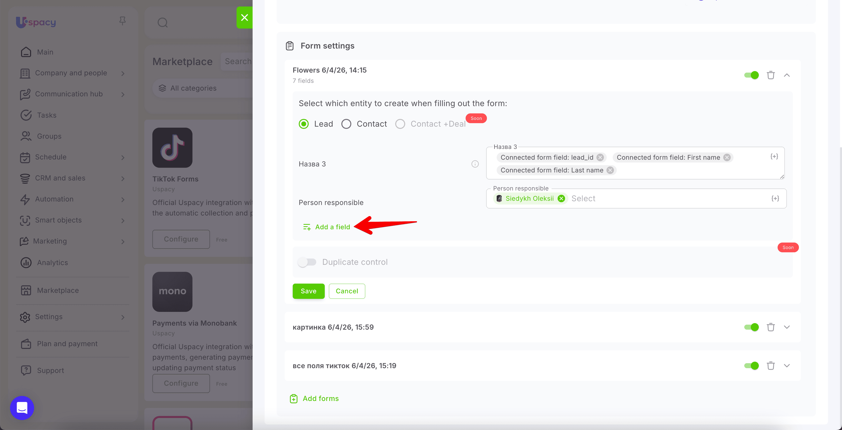Click the Plan and payment wallet icon
Screen dimensions: 842x430
pos(26,343)
